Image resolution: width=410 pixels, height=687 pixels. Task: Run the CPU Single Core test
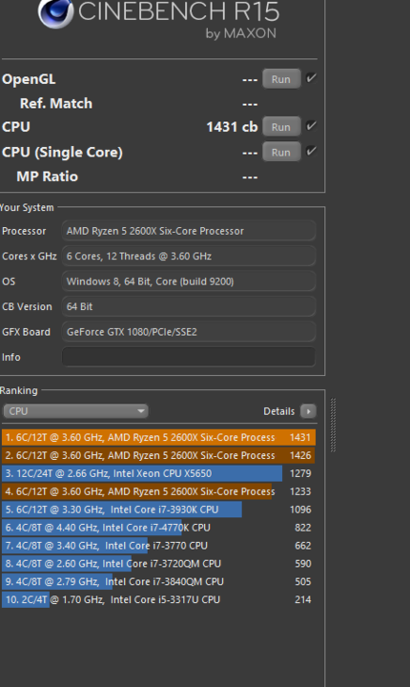(281, 152)
